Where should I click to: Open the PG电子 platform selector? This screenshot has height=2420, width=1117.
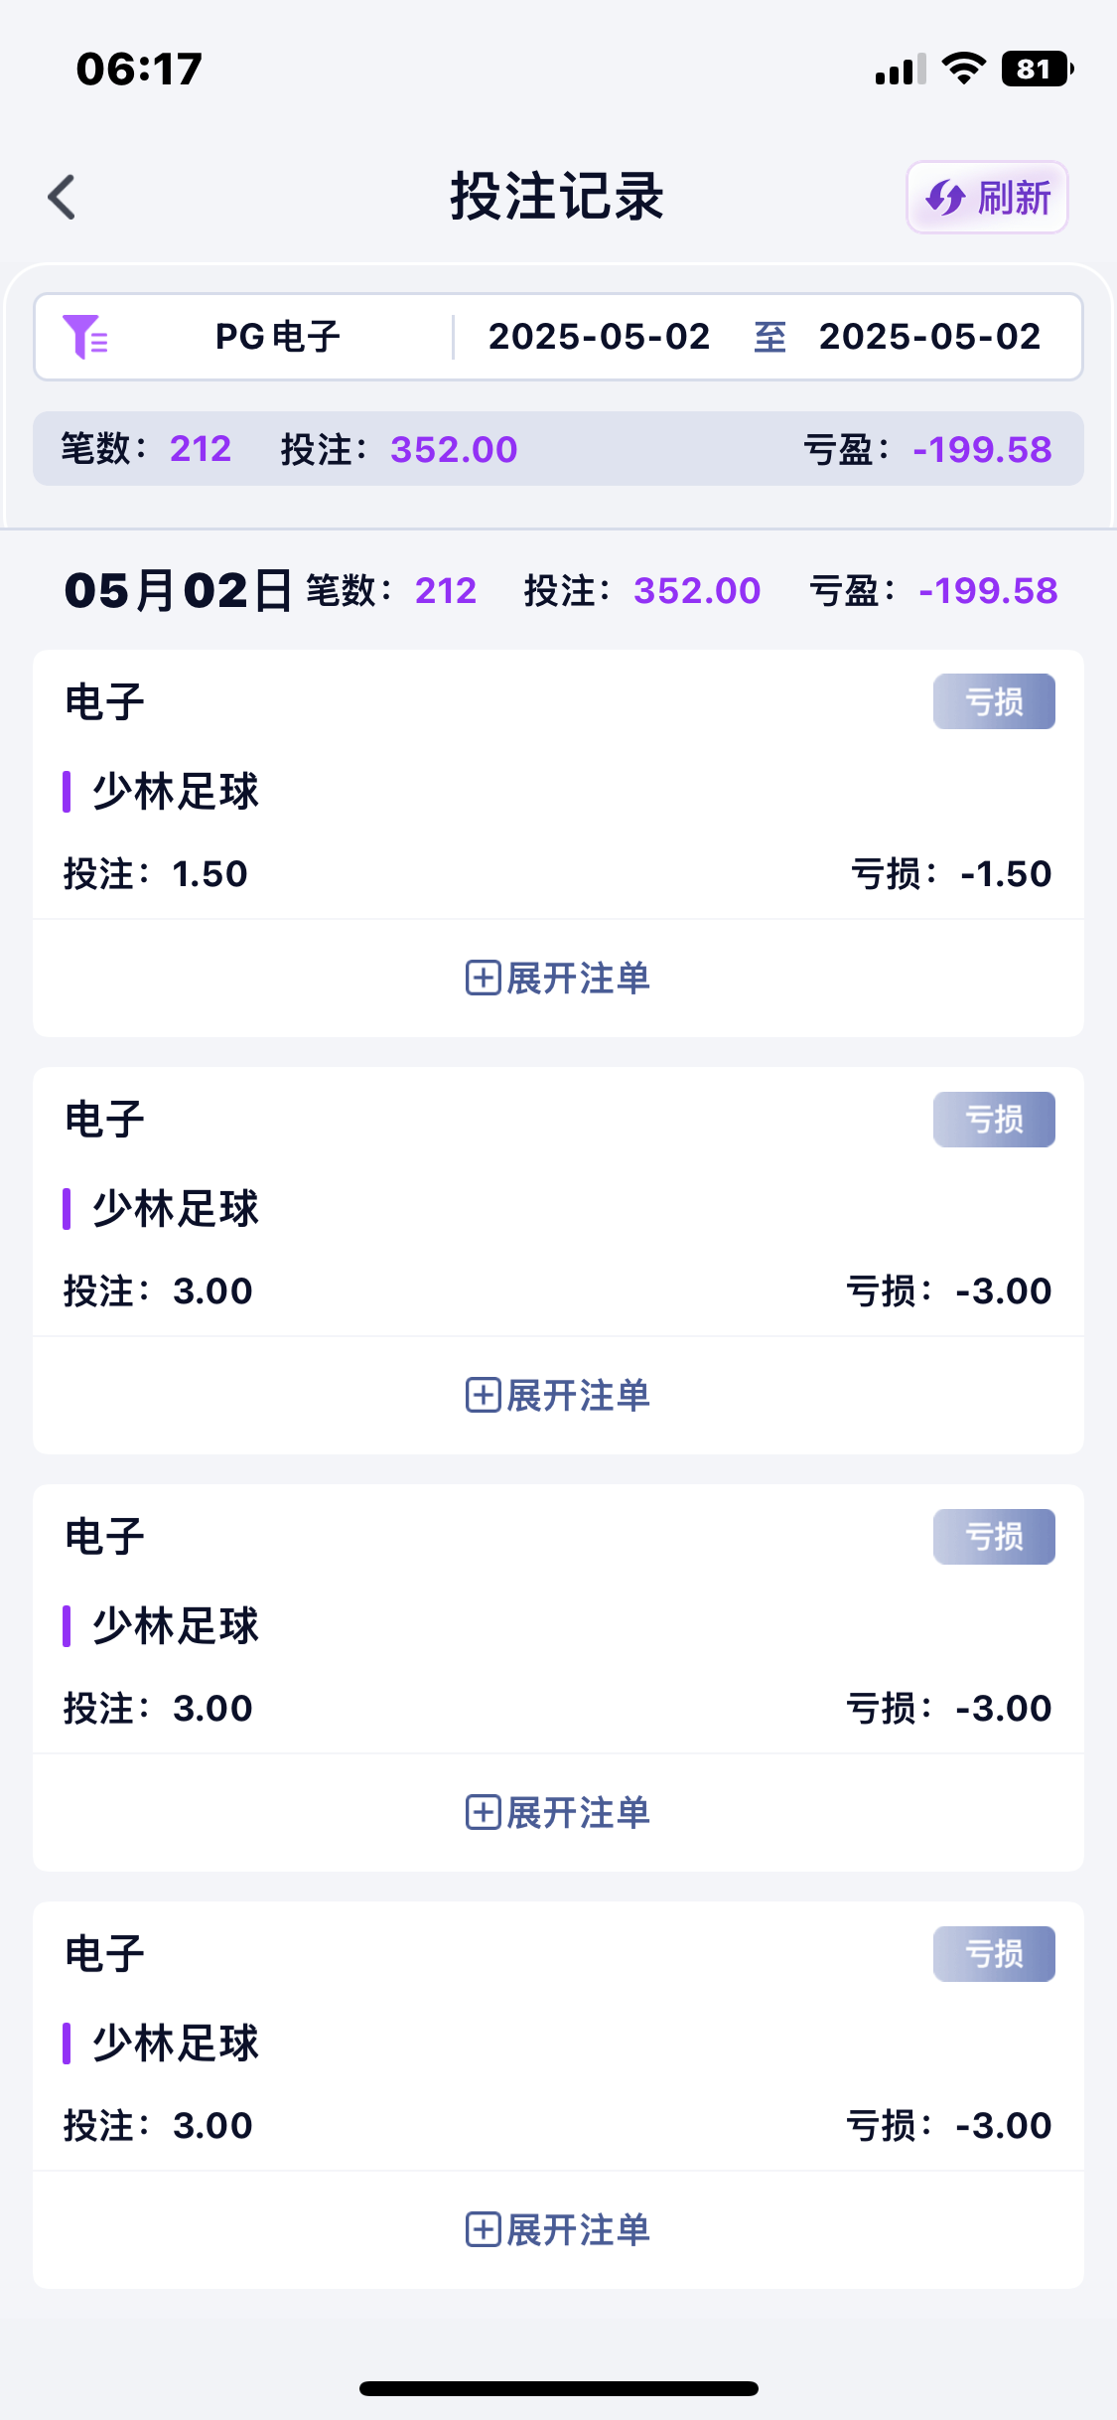click(x=278, y=337)
